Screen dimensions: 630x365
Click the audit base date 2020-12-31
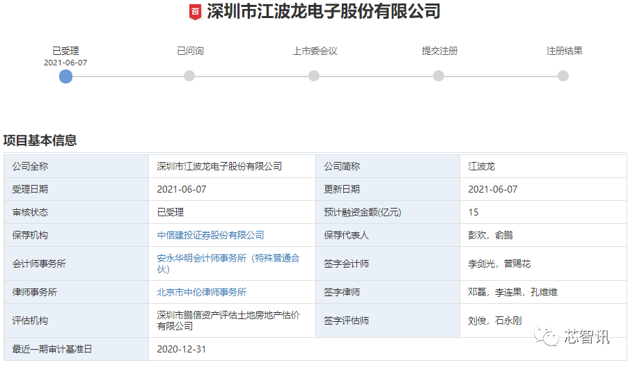click(182, 349)
